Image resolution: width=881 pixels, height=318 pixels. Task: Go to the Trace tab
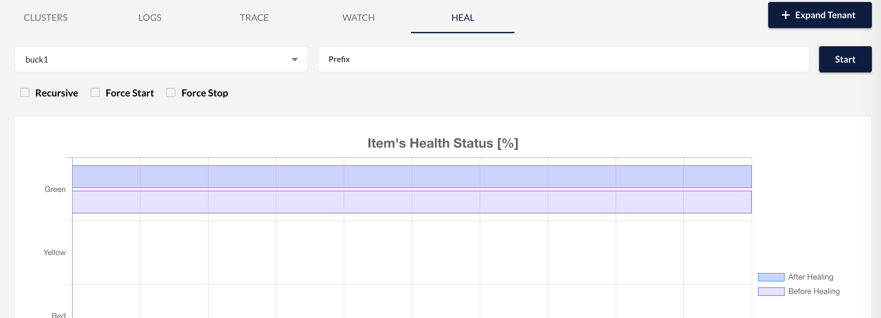(x=254, y=18)
